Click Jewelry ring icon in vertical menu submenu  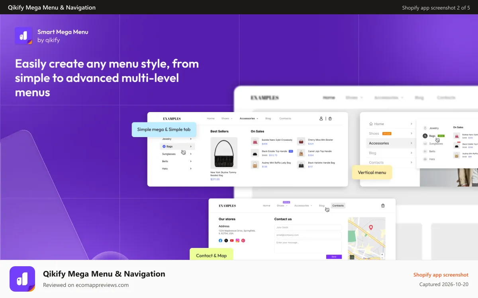425,128
